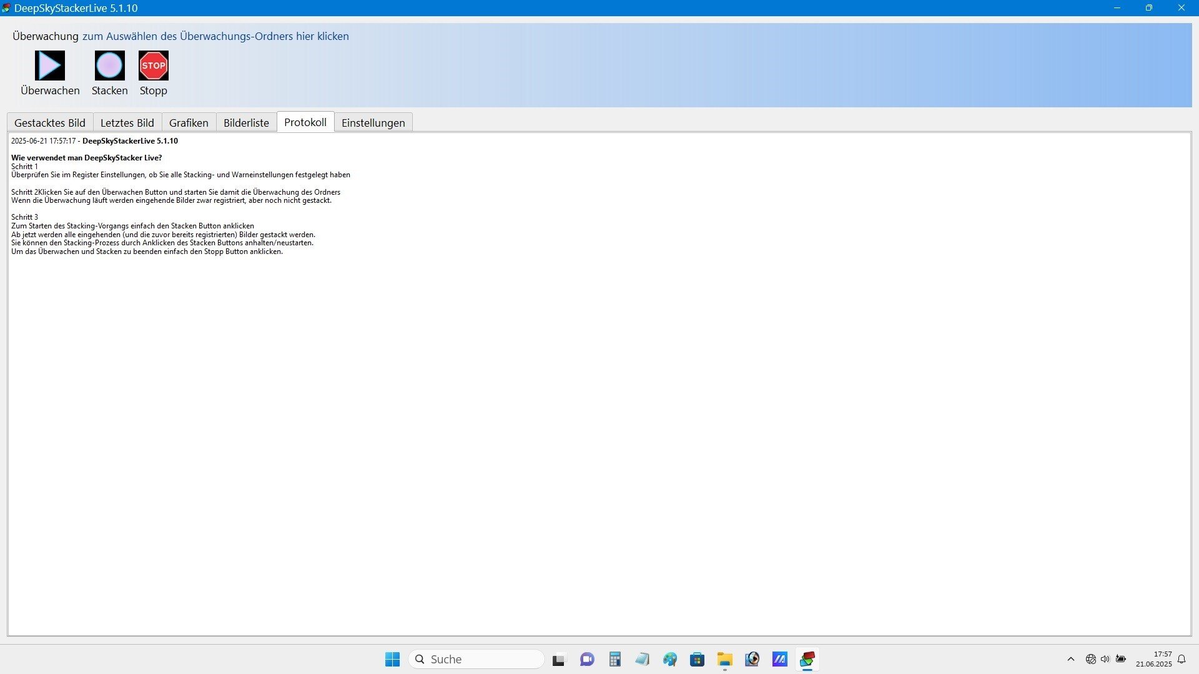
Task: Open the Windows Start menu
Action: 392,659
